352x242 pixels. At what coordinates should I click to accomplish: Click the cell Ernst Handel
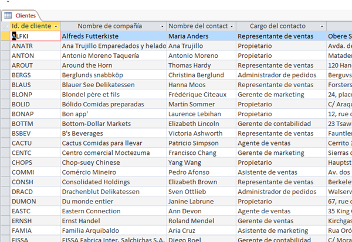coord(113,221)
